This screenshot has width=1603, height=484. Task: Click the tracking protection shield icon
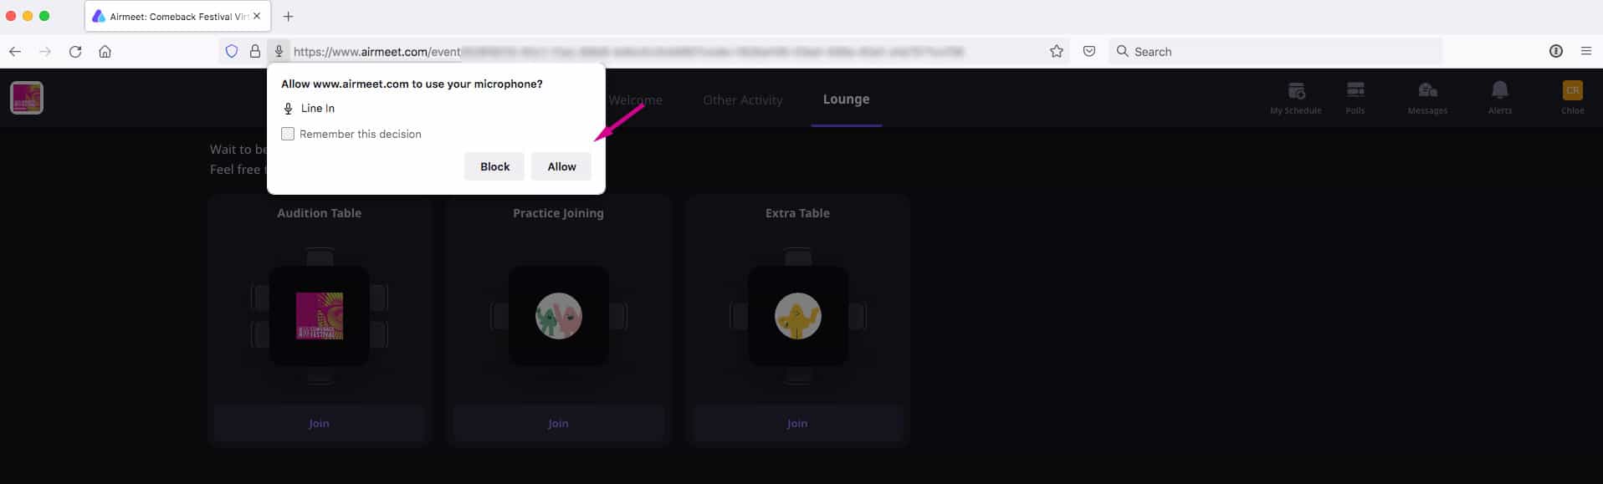[x=232, y=51]
